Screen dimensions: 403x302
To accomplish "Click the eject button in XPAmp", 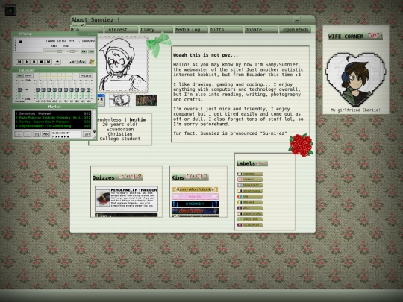I will tap(57, 62).
